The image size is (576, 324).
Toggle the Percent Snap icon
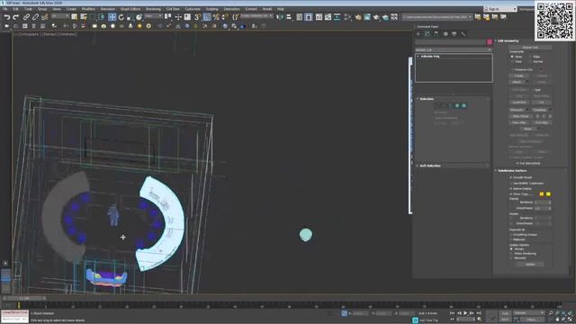click(x=216, y=17)
